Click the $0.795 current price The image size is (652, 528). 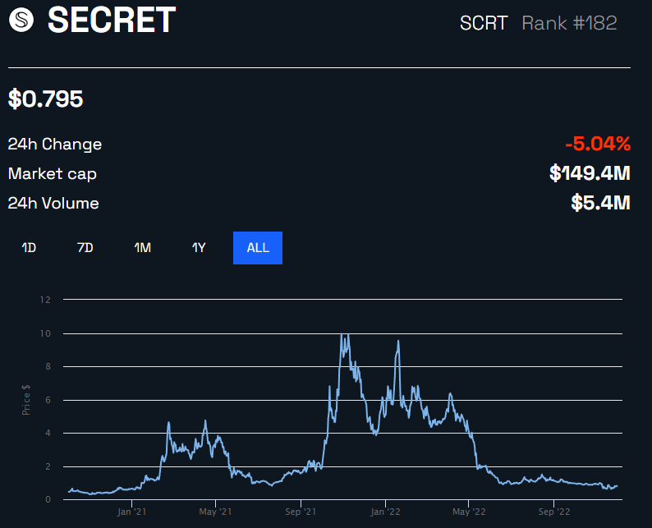[45, 99]
